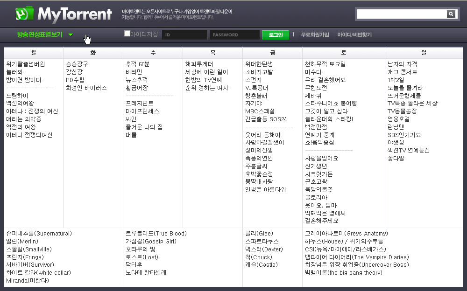Select the 수 column header

[x=153, y=53]
